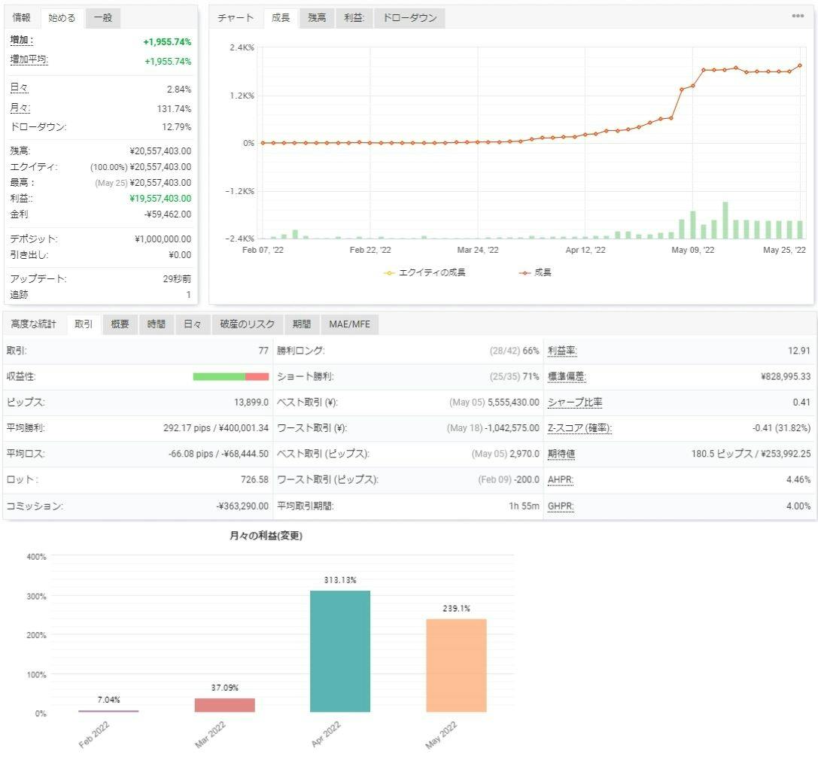Click the Z-スコア (確率) label
This screenshot has height=760, width=818.
click(579, 428)
